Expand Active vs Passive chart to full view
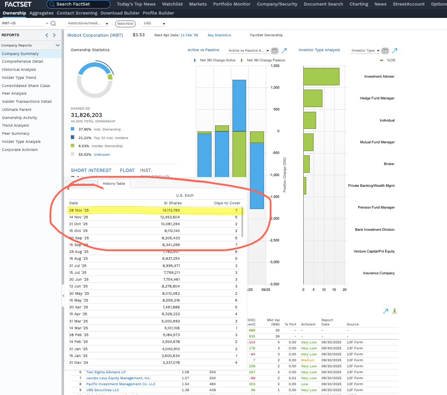Screen dimensions: 447x395 tap(284, 50)
